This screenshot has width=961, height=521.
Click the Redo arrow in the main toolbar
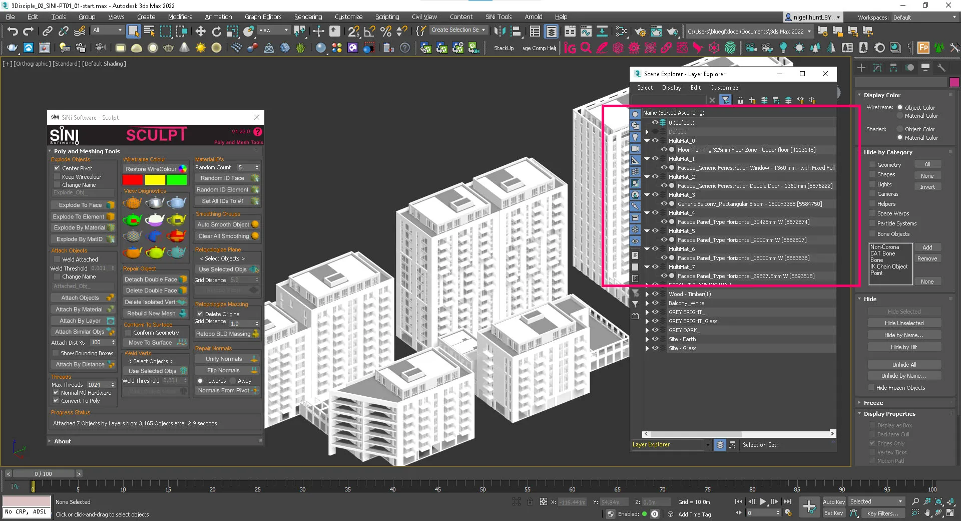[29, 32]
